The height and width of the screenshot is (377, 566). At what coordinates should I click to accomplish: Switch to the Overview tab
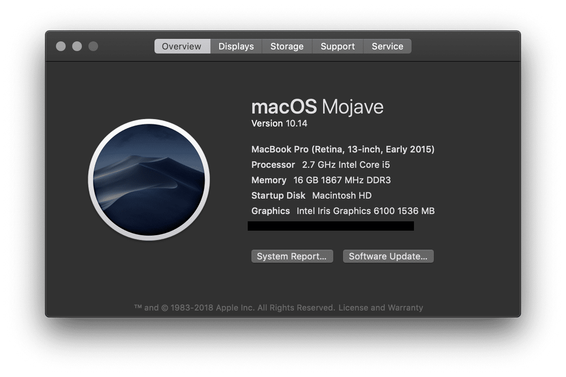pyautogui.click(x=182, y=46)
